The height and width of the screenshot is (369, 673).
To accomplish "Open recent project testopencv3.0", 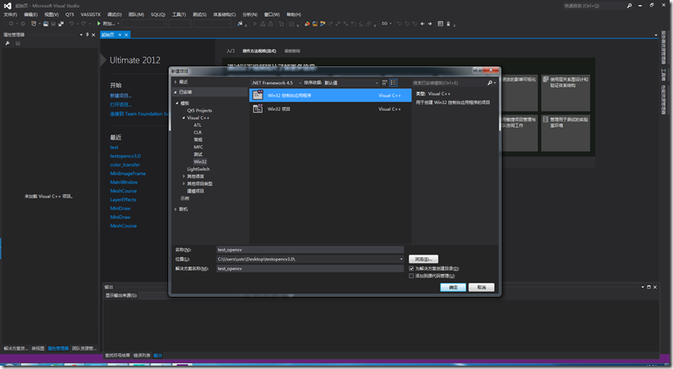I will point(125,156).
